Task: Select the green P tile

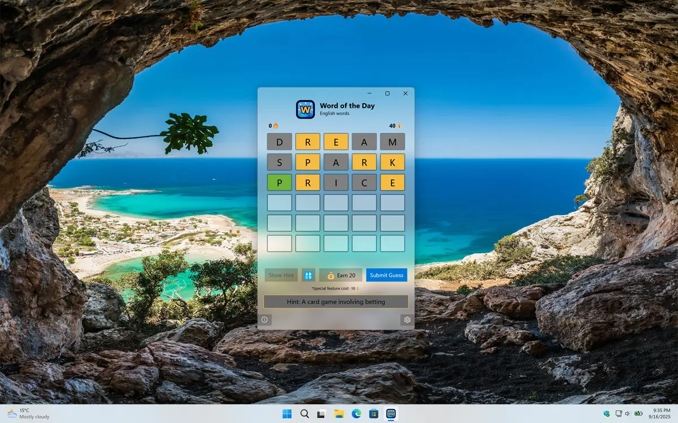Action: [x=280, y=182]
